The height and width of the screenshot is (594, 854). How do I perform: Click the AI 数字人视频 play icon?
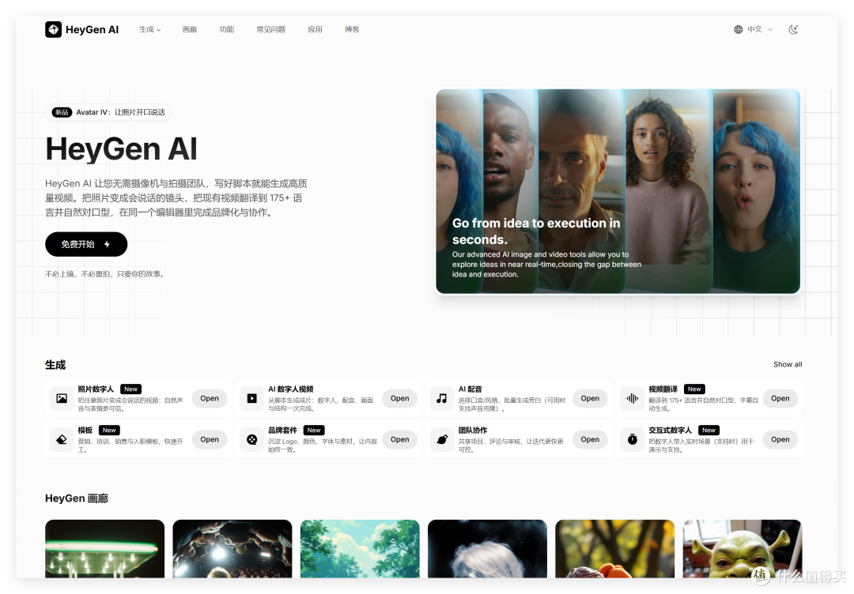click(x=251, y=399)
